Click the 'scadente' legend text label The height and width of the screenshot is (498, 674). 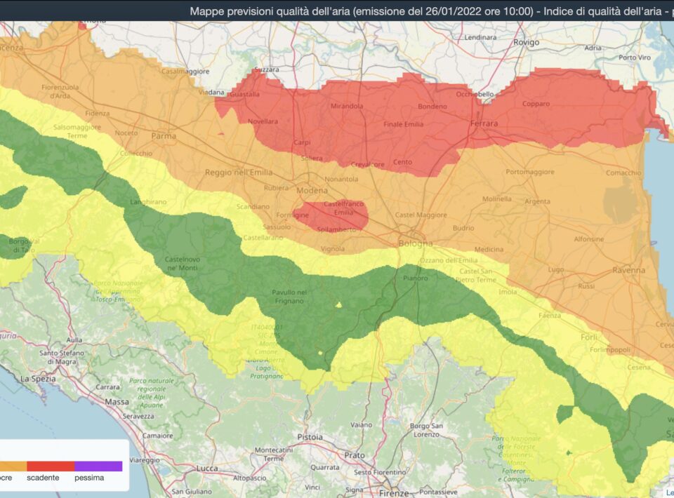coord(43,478)
